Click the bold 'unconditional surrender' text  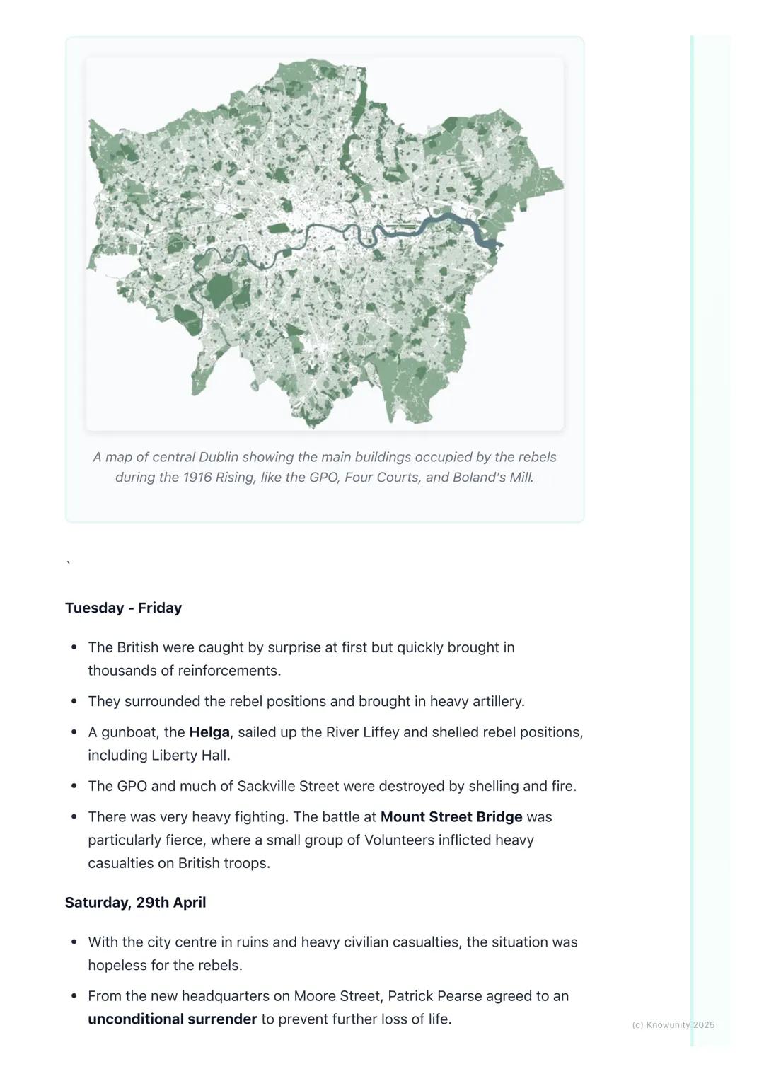point(172,1019)
